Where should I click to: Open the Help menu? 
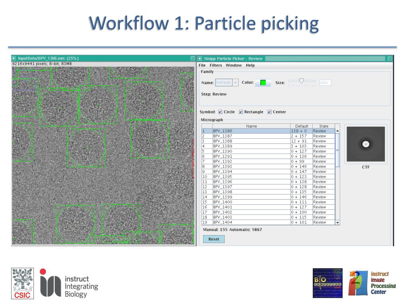(x=250, y=65)
